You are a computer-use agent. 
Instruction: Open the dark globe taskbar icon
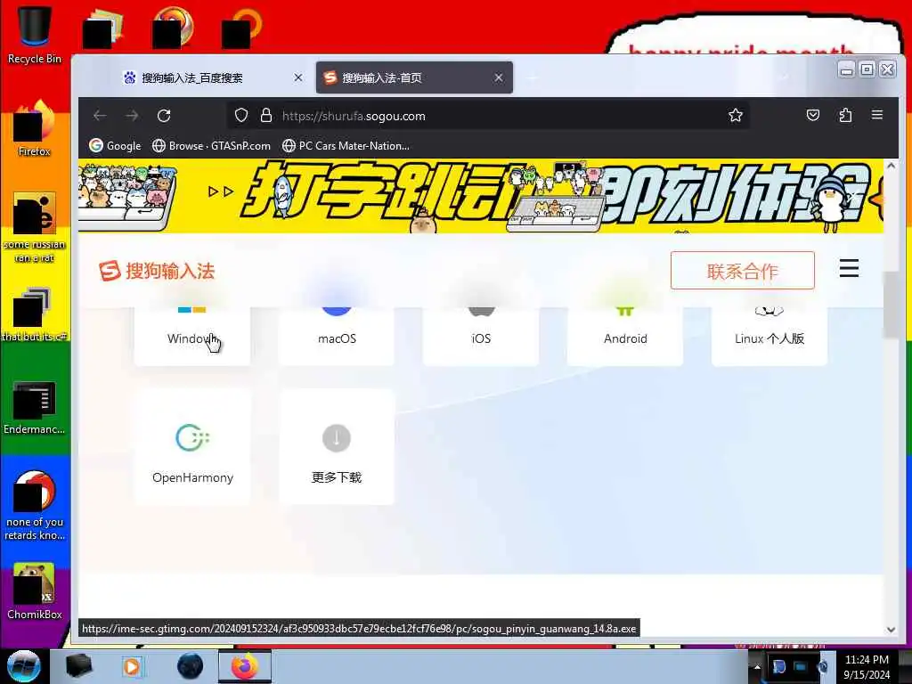click(x=190, y=666)
